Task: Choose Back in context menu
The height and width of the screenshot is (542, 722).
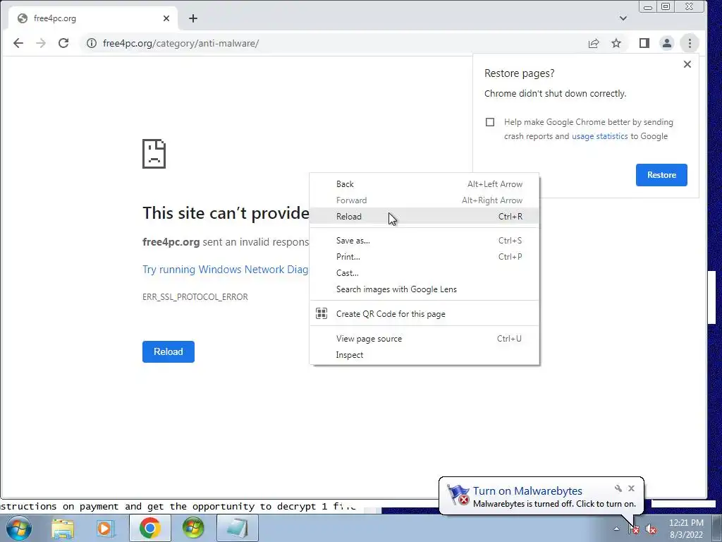Action: (x=424, y=184)
